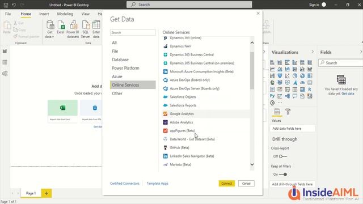Select the R script visual
The image size is (363, 204).
click(310, 90)
